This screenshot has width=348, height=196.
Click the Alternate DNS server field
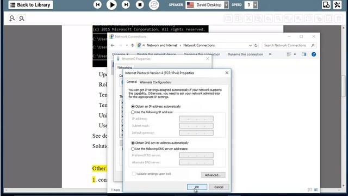coord(196,162)
